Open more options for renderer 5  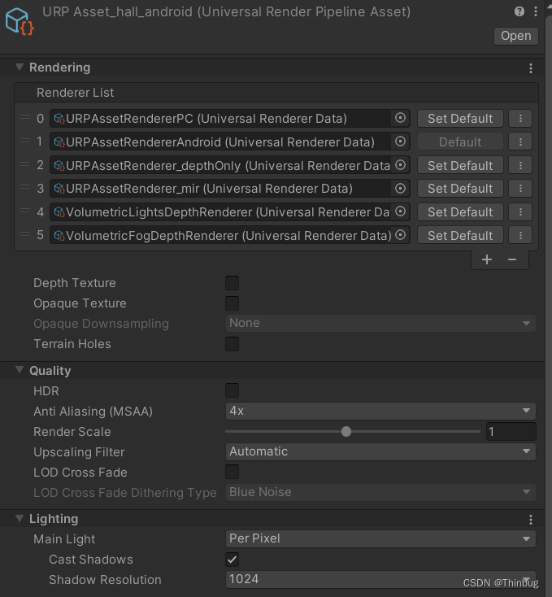(x=520, y=235)
